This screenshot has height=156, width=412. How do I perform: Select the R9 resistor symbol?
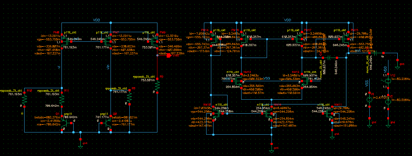coord(157,85)
